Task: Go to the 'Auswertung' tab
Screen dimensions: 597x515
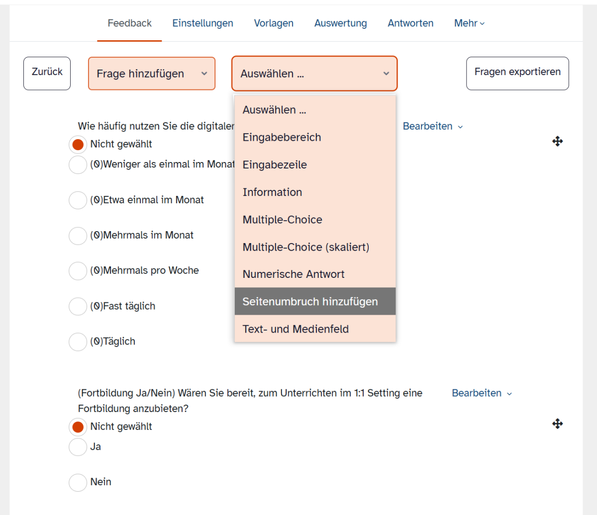Action: pyautogui.click(x=340, y=23)
